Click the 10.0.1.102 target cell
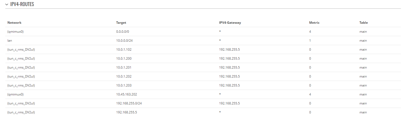This screenshot has height=120, width=407. (x=124, y=50)
